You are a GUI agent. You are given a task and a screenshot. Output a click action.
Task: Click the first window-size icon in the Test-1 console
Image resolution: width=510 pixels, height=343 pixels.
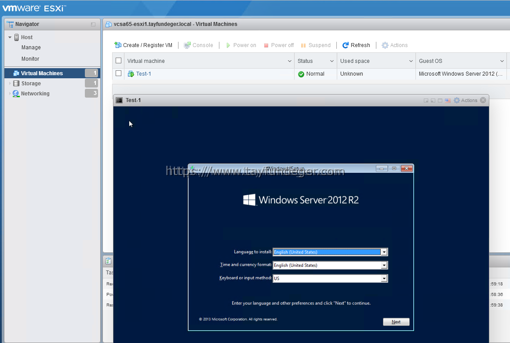426,101
